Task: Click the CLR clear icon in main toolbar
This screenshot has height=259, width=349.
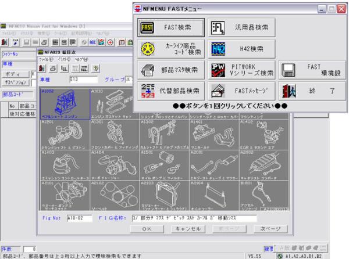Action: pos(15,42)
